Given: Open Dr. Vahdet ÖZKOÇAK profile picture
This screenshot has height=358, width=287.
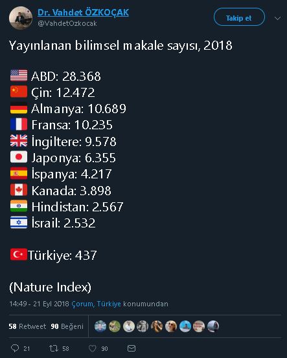Looking at the screenshot, I should tap(21, 18).
